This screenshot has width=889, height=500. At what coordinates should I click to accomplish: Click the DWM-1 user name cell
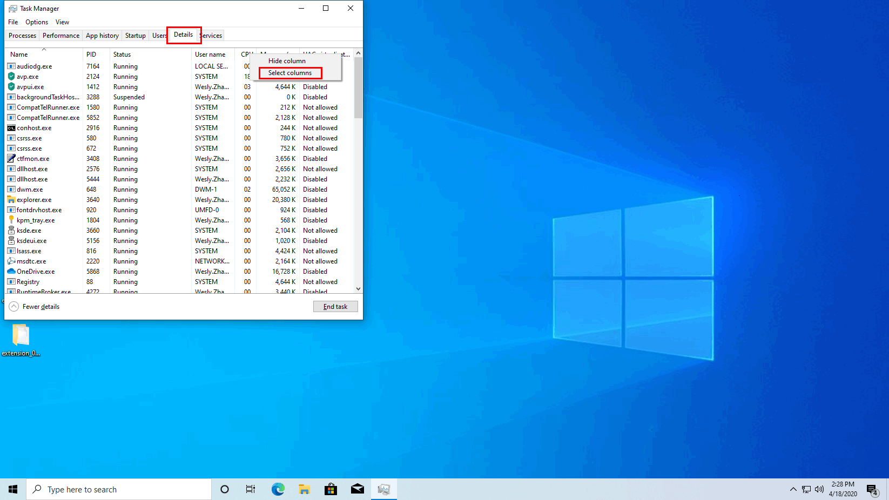[x=206, y=190]
